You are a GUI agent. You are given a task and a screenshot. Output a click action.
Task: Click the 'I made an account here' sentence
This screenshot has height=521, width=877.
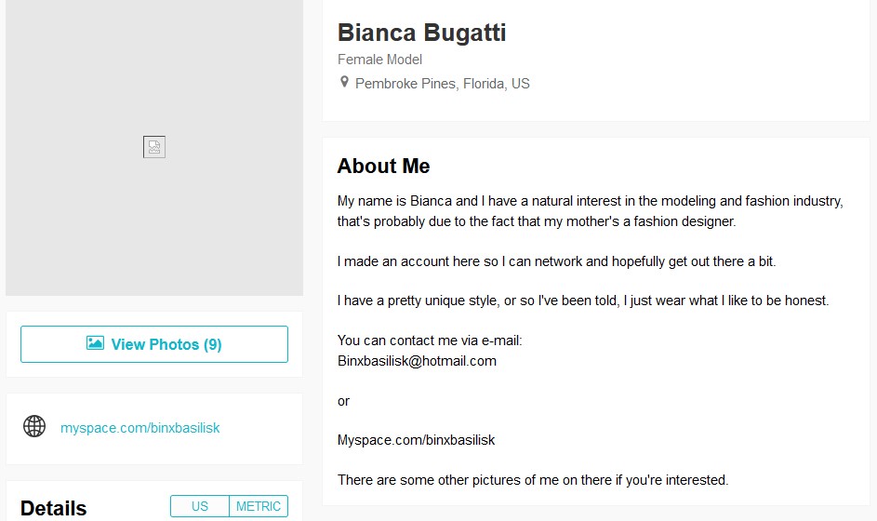tap(556, 261)
